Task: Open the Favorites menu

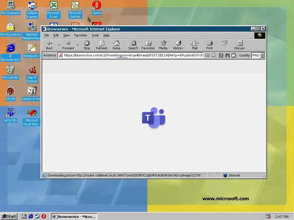Action: (x=81, y=35)
